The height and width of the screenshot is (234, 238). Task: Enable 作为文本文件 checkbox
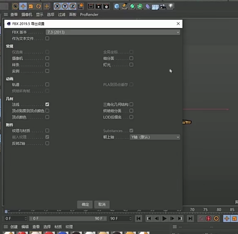pyautogui.click(x=47, y=38)
